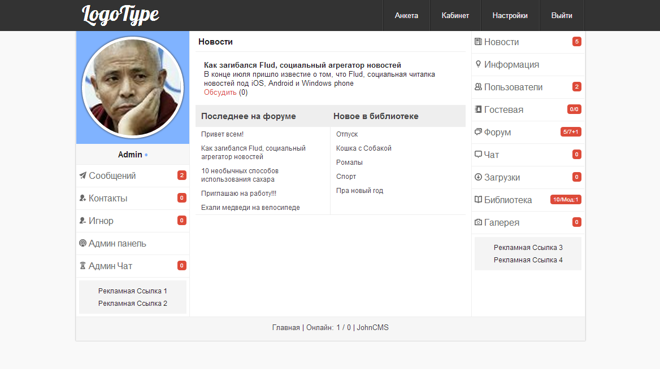Screen dimensions: 660x369
Task: Open forum topic Привет всем!
Action: click(x=222, y=134)
